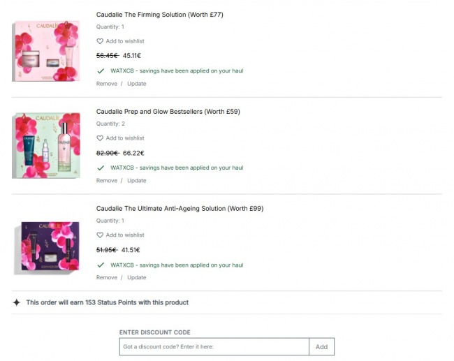Remove Caudalie The Firming Solution from basket

[x=107, y=84]
